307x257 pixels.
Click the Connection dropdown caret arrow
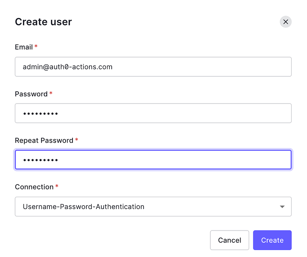(282, 207)
